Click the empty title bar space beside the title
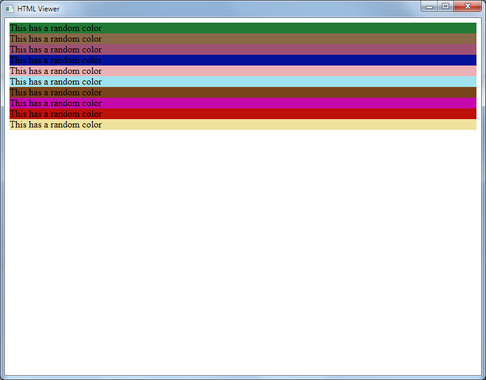Screen dimensions: 486x380 [x=238, y=9]
